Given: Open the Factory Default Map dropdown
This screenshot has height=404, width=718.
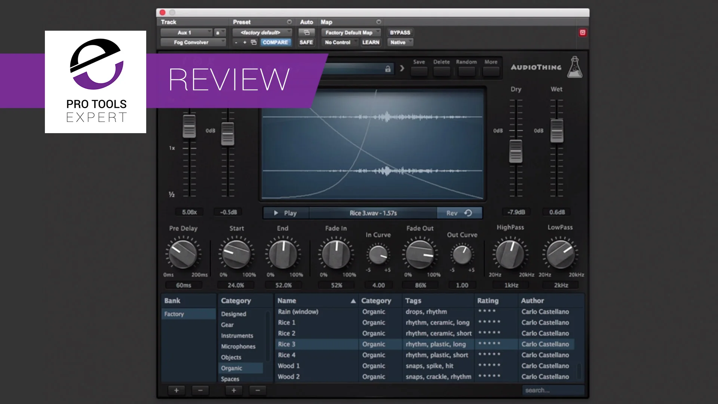Looking at the screenshot, I should [x=351, y=33].
